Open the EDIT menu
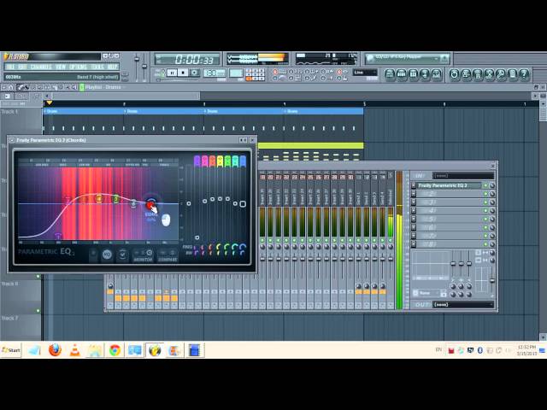Screen dimensions: 547x410 pos(22,67)
